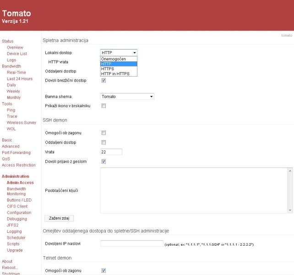294x275 pixels.
Task: Open the Wireless Survey tool
Action: click(21, 123)
